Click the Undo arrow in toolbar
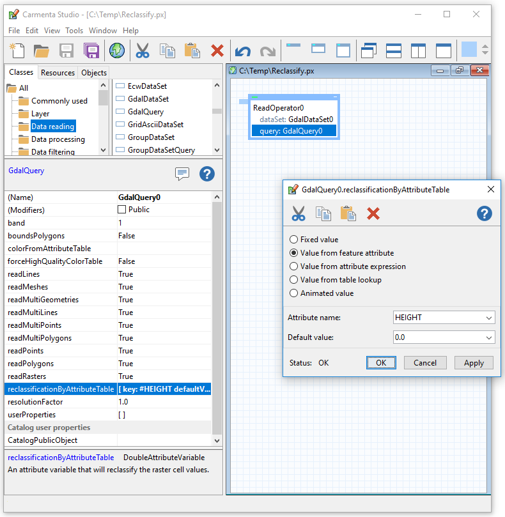This screenshot has width=505, height=517. (x=242, y=50)
